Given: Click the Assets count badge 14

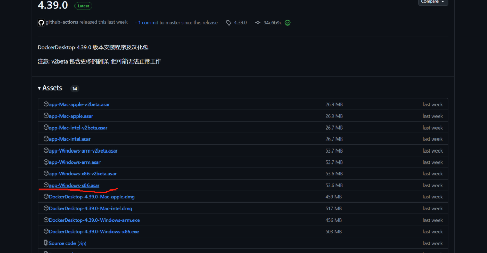Looking at the screenshot, I should [74, 88].
